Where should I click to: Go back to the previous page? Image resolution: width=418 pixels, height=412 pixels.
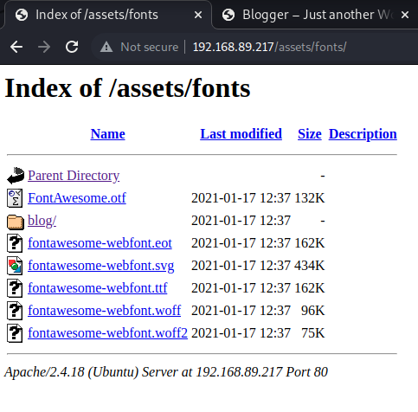tap(16, 47)
